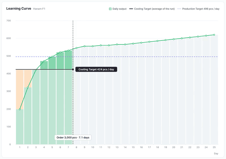Click the 500 y-axis label

pyautogui.click(x=9, y=56)
